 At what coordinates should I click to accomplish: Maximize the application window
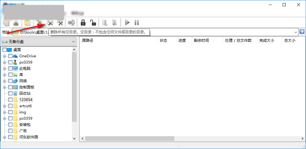(x=284, y=5)
